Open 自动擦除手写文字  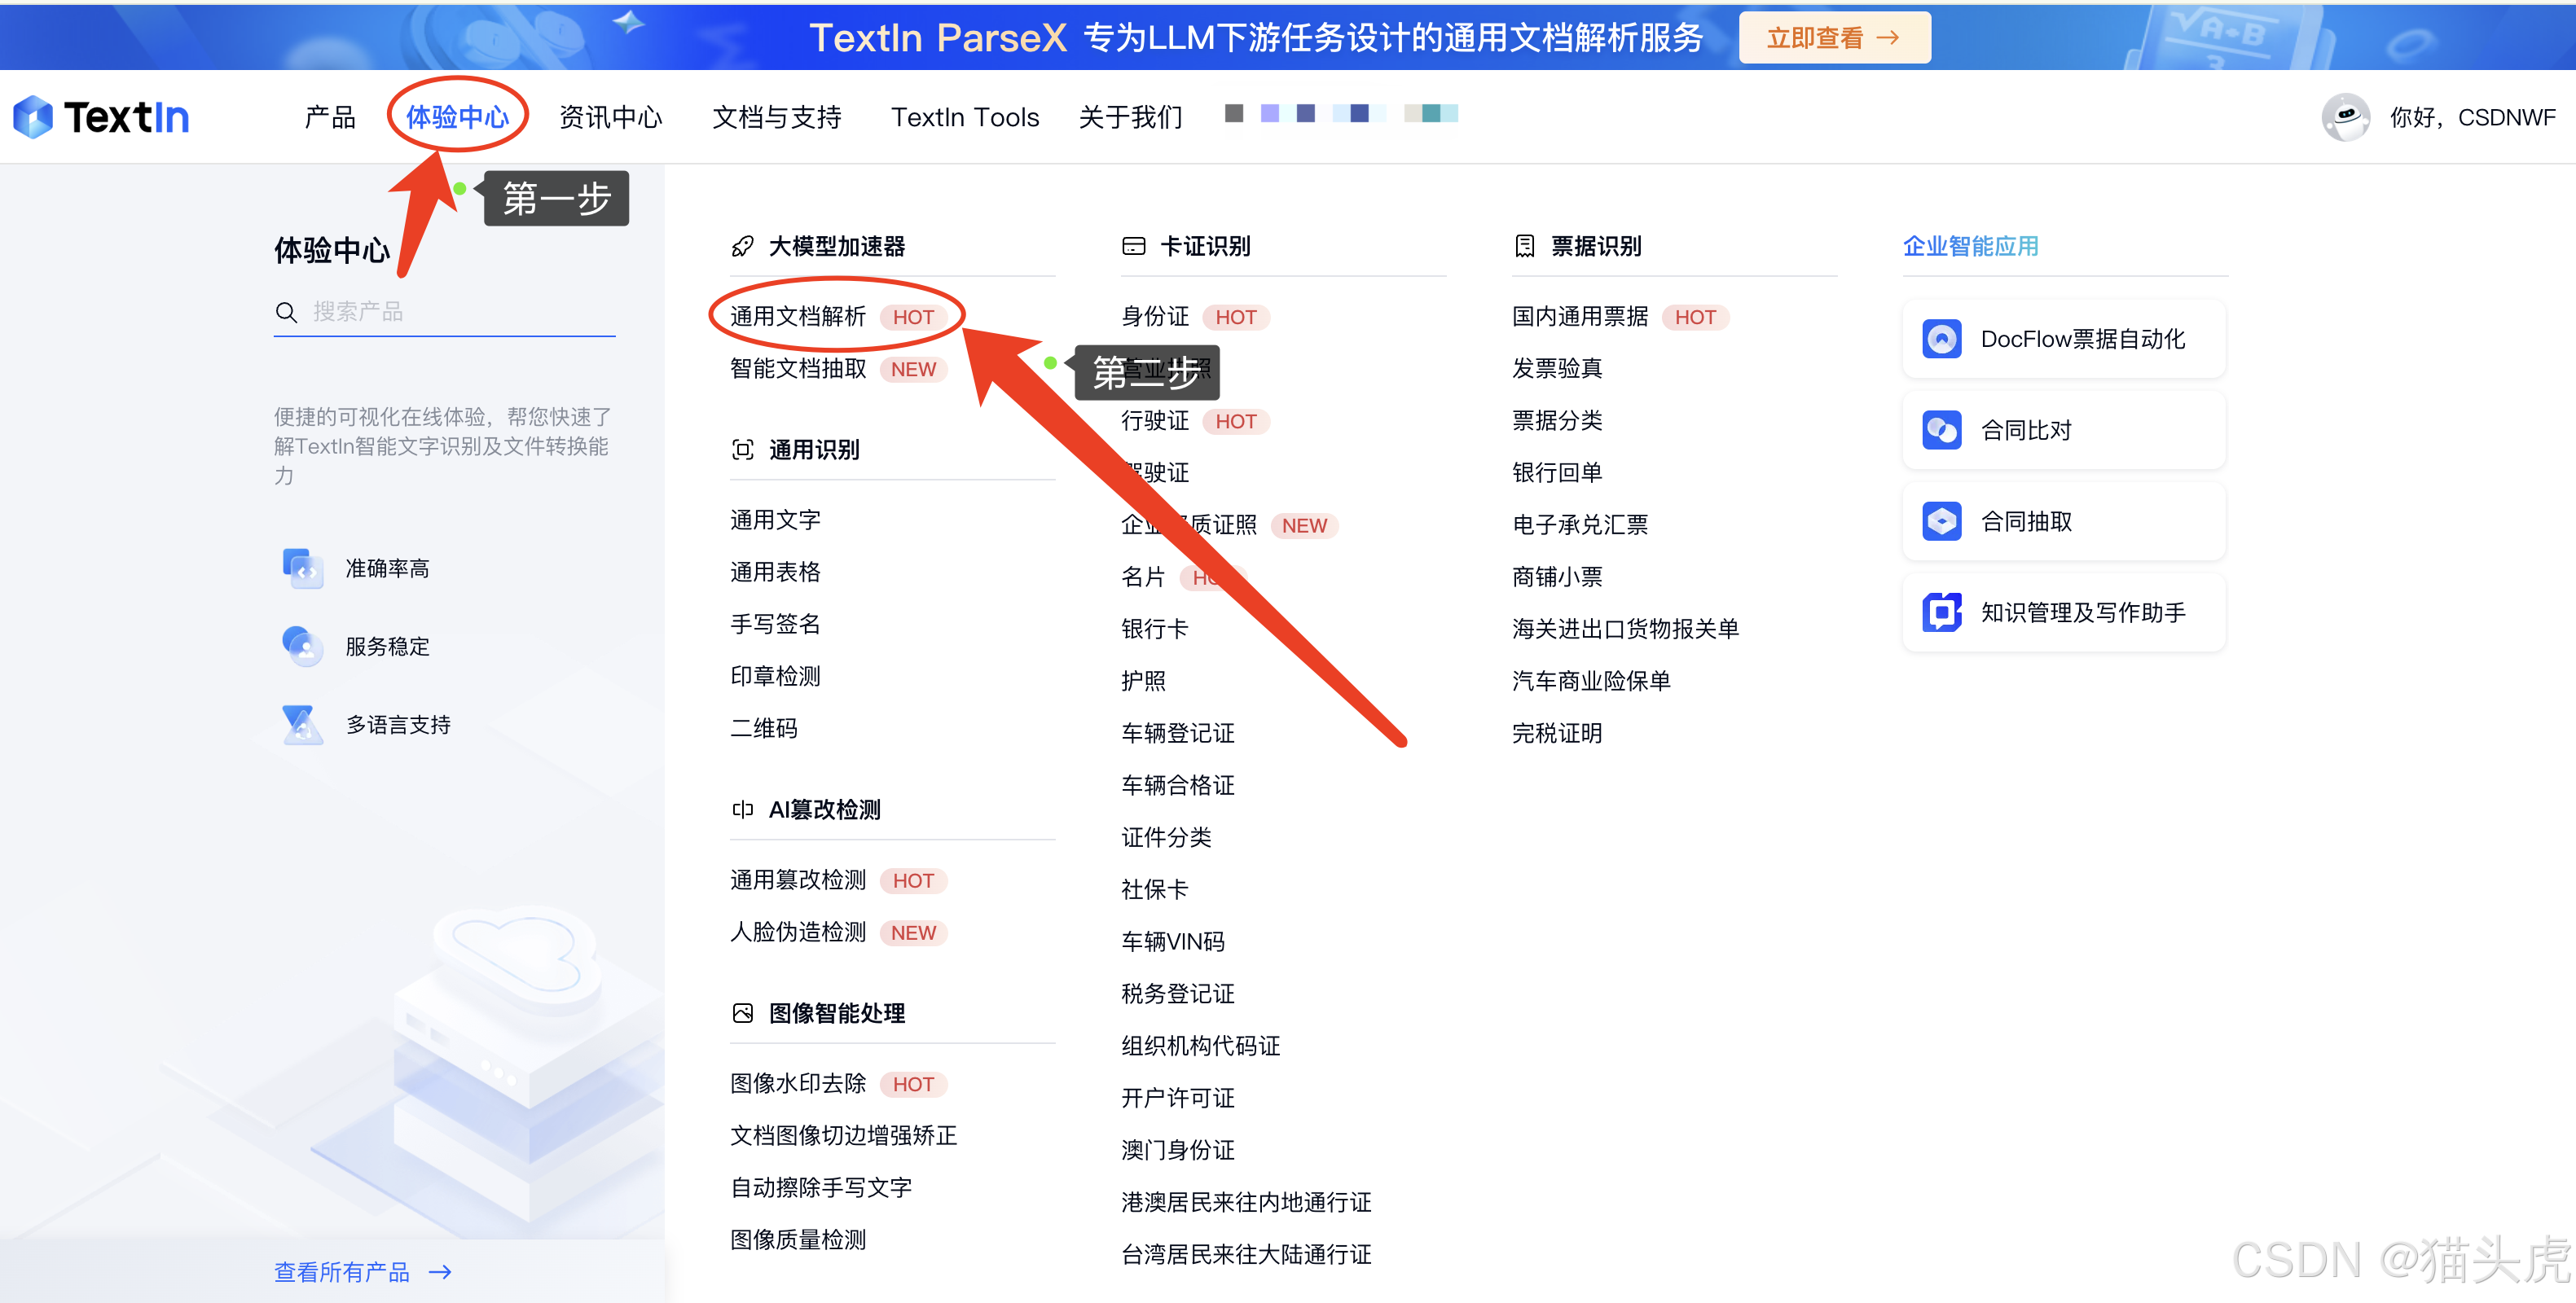[821, 1187]
